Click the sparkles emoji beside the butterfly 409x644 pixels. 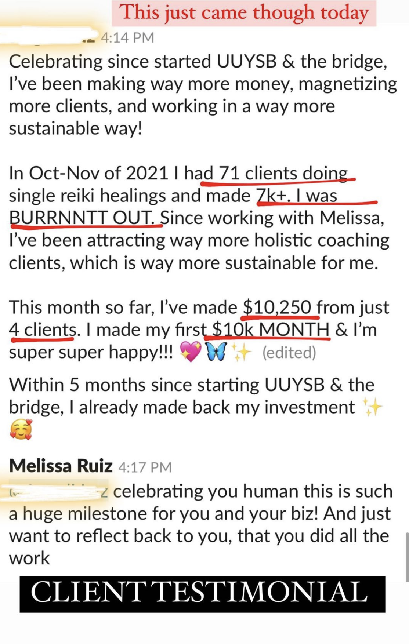pos(242,353)
